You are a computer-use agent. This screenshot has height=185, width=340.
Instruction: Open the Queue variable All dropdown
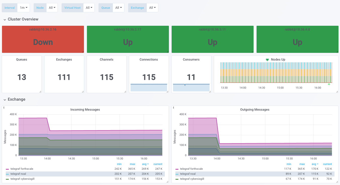pos(119,8)
